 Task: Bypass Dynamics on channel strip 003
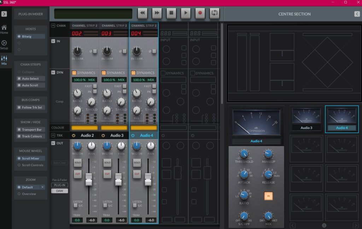tap(104, 73)
